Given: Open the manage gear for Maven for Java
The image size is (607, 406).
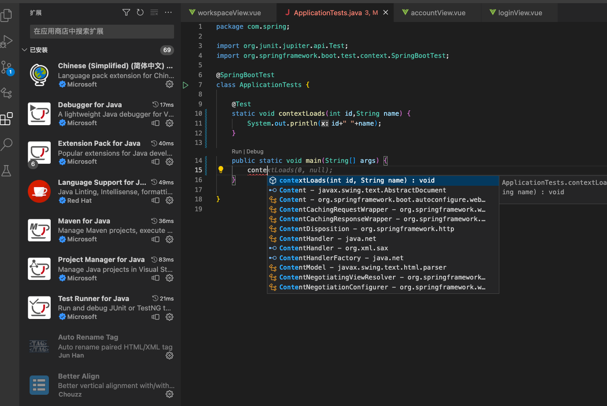Looking at the screenshot, I should tap(169, 239).
